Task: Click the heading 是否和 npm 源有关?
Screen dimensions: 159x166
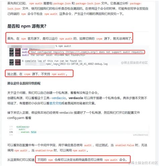Action: click(27, 26)
